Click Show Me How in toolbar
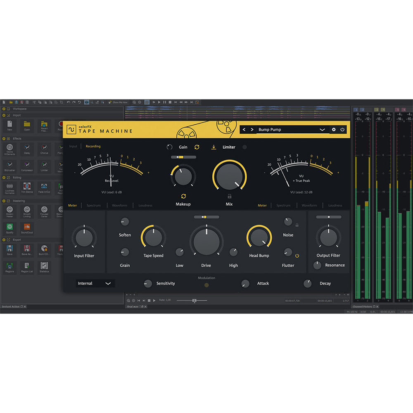Viewport: 413px width, 413px height. 118,102
